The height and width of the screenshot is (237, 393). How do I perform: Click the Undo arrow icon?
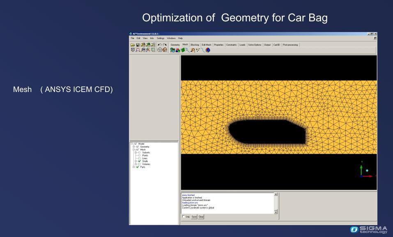[x=159, y=45]
